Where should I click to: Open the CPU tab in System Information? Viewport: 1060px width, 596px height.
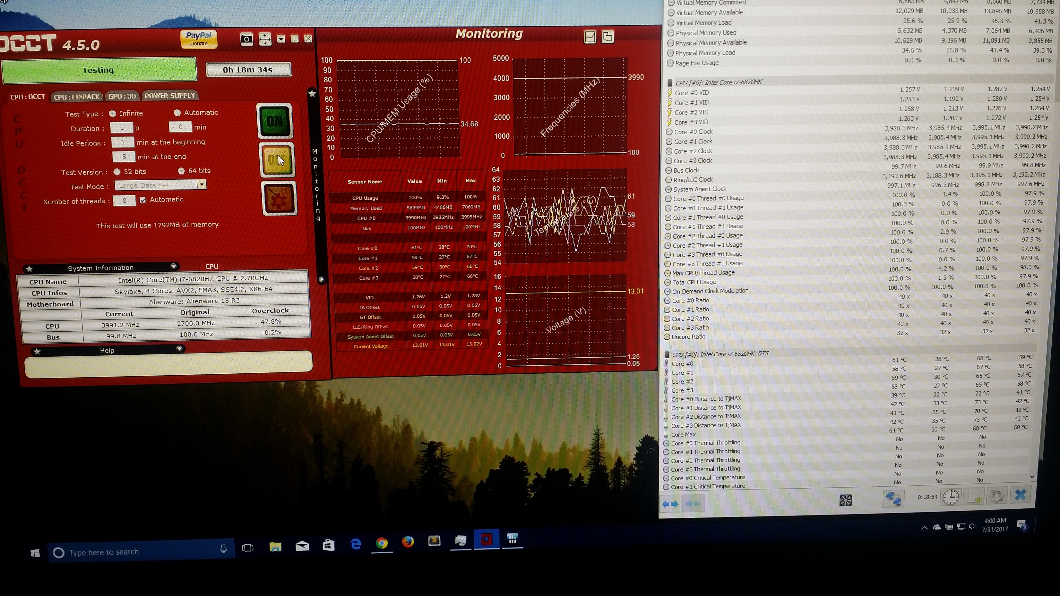point(212,267)
